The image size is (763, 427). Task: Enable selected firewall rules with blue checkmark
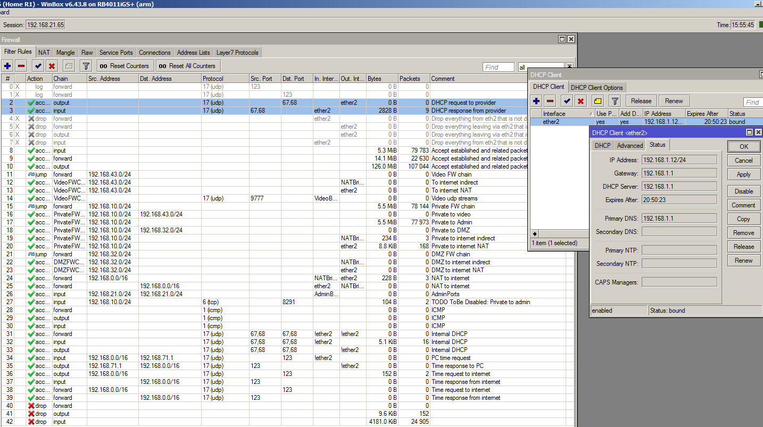pos(38,66)
